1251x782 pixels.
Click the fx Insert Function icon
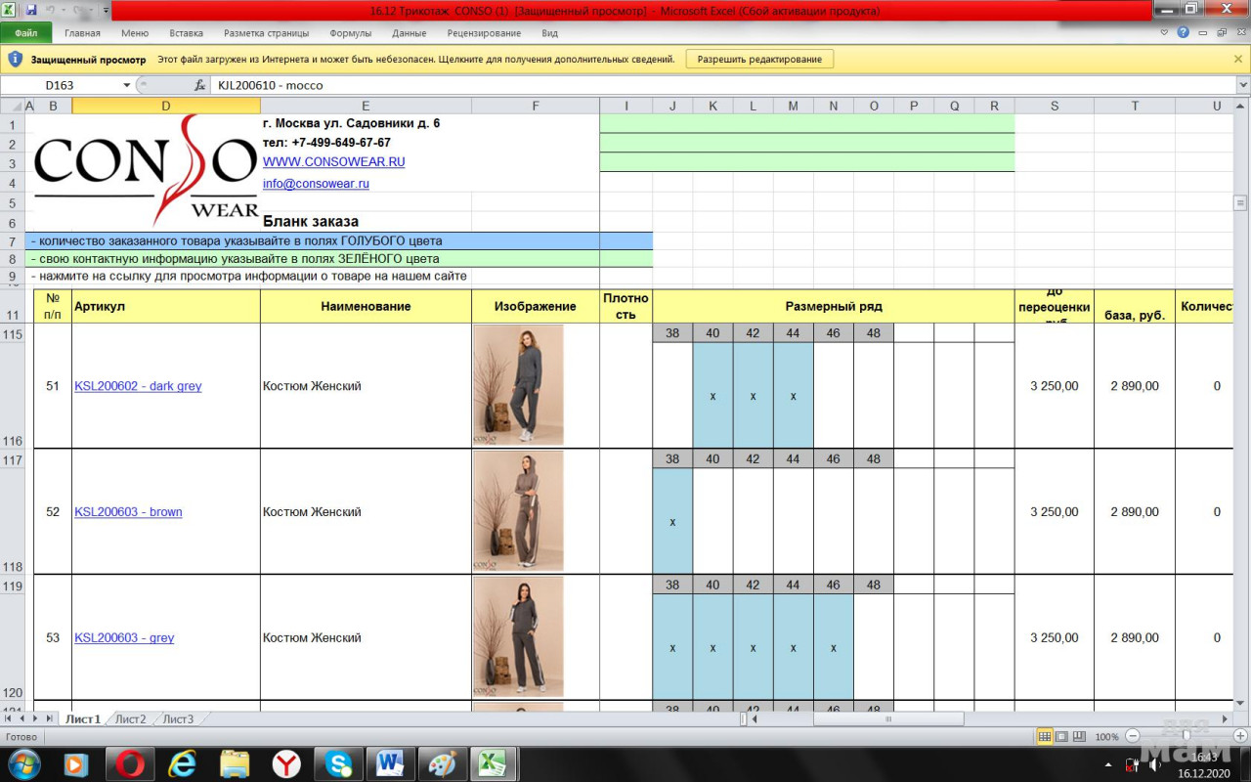(x=199, y=85)
